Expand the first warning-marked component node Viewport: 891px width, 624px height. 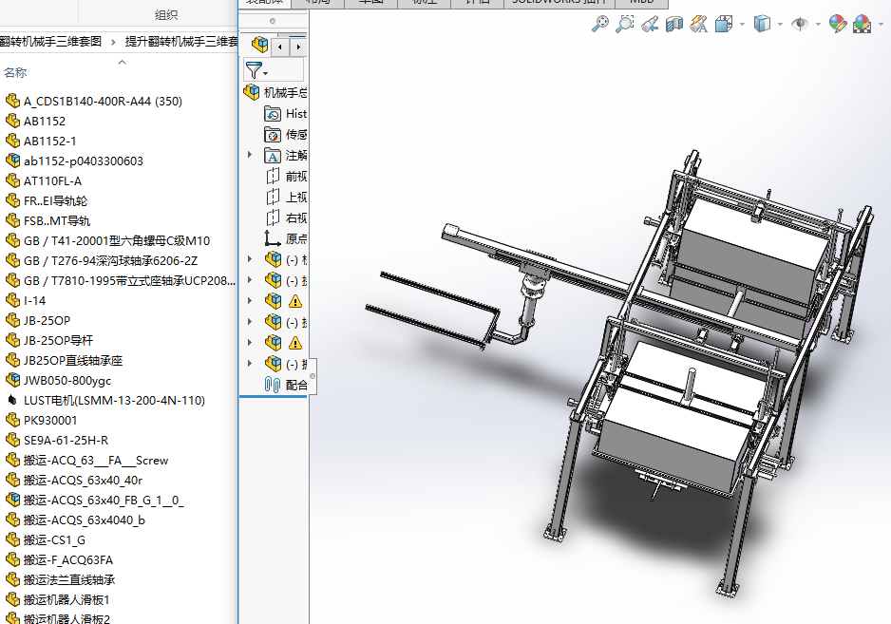pyautogui.click(x=250, y=301)
